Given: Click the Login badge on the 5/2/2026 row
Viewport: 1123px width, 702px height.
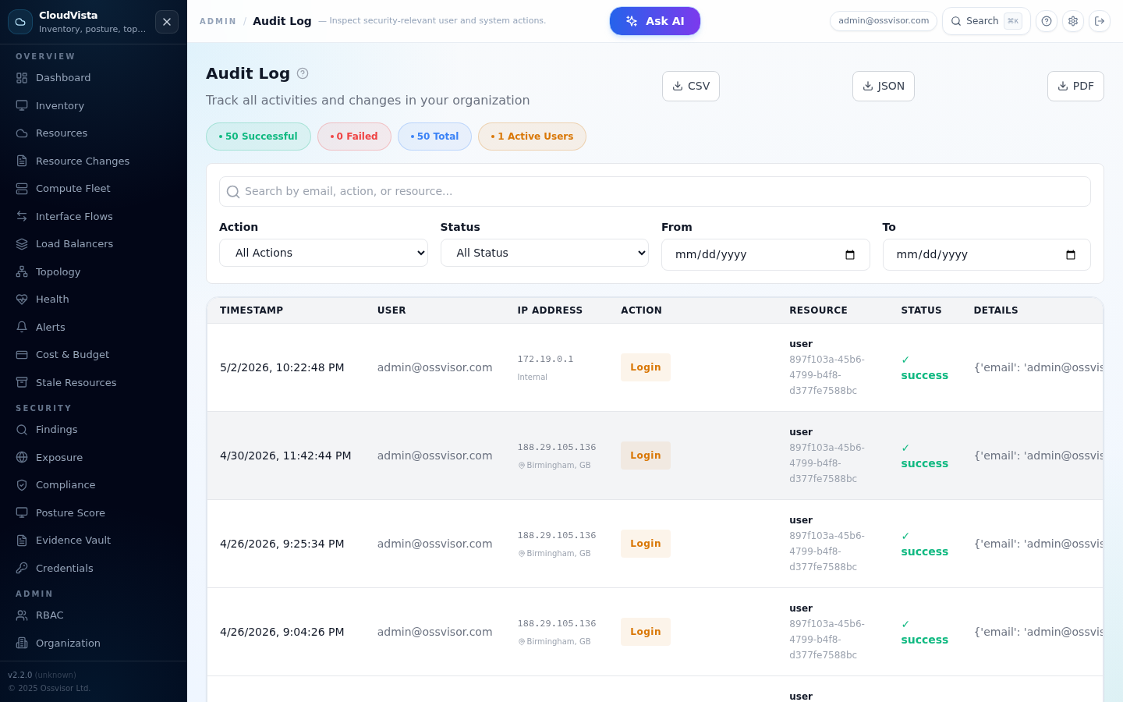Looking at the screenshot, I should [646, 367].
